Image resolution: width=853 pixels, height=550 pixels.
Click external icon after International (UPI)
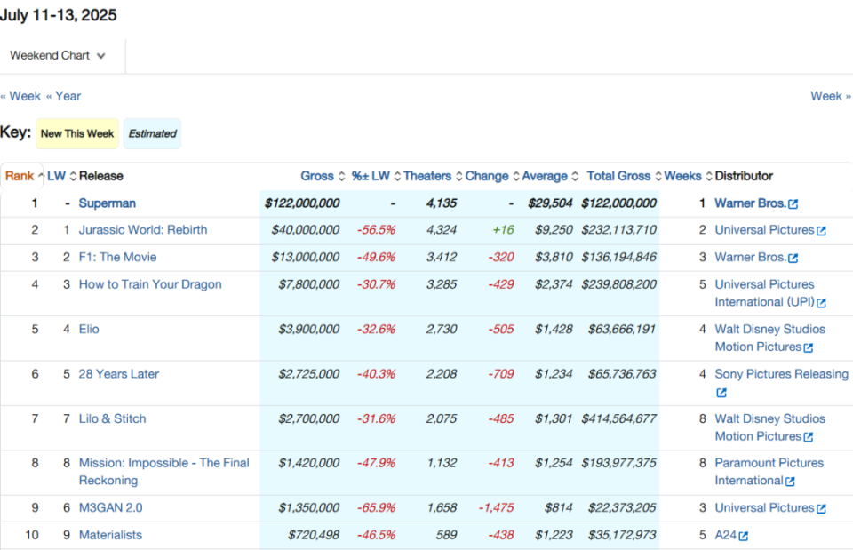point(821,303)
